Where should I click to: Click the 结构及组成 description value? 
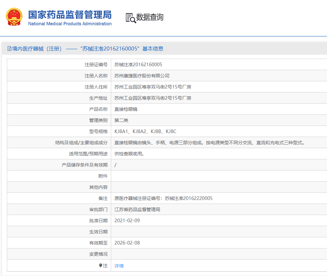pyautogui.click(x=210, y=143)
